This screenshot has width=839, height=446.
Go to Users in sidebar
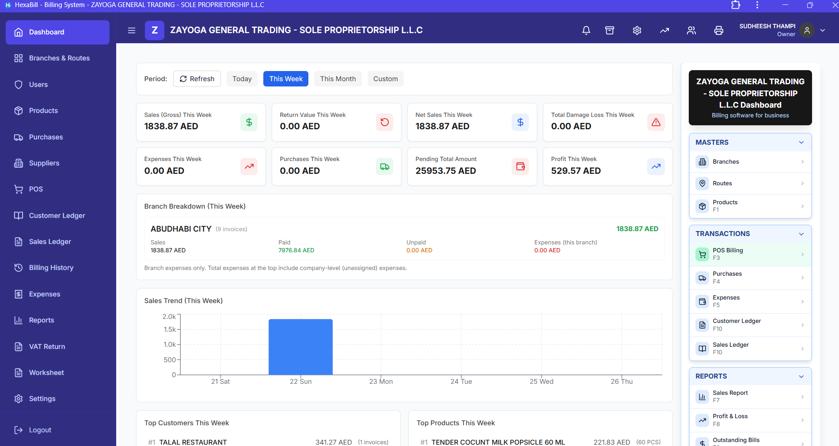click(x=57, y=85)
